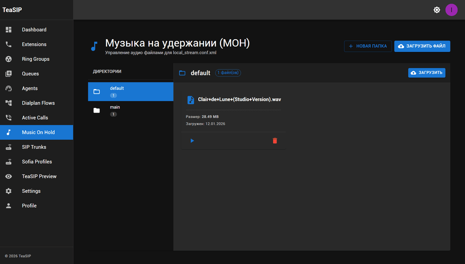Open the Agents page

pos(36,88)
